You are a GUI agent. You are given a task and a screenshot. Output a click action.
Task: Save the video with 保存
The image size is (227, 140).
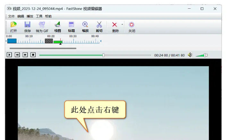pyautogui.click(x=27, y=27)
